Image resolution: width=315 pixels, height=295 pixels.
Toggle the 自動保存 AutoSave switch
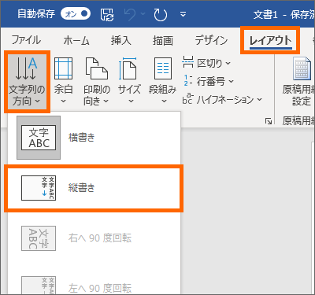coord(76,13)
